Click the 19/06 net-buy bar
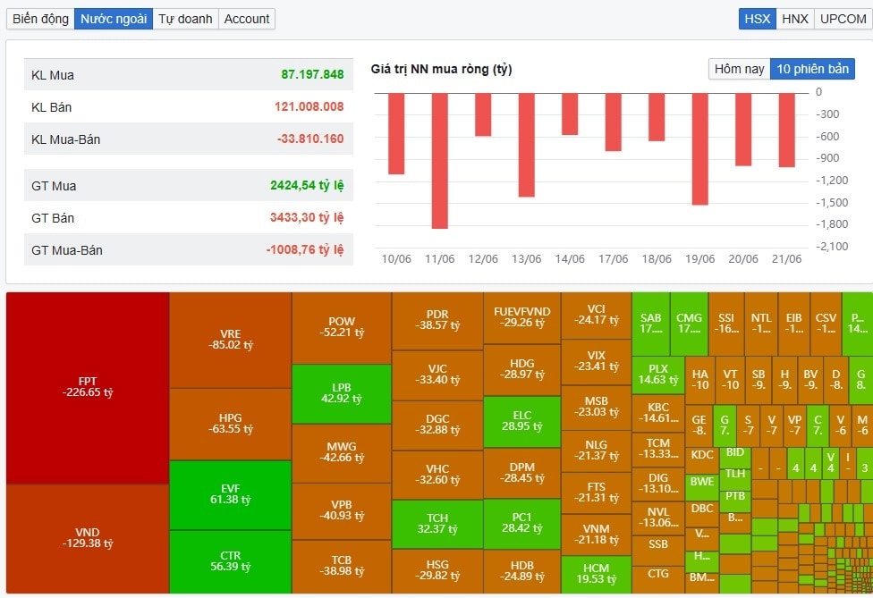This screenshot has height=598, width=873. [x=700, y=149]
